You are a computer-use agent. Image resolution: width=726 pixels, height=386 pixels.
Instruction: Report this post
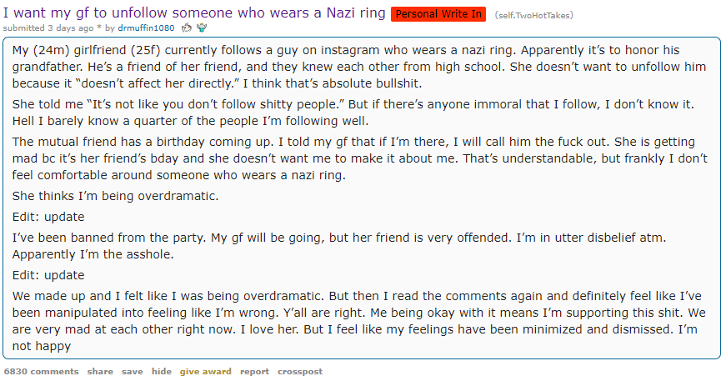click(x=254, y=371)
